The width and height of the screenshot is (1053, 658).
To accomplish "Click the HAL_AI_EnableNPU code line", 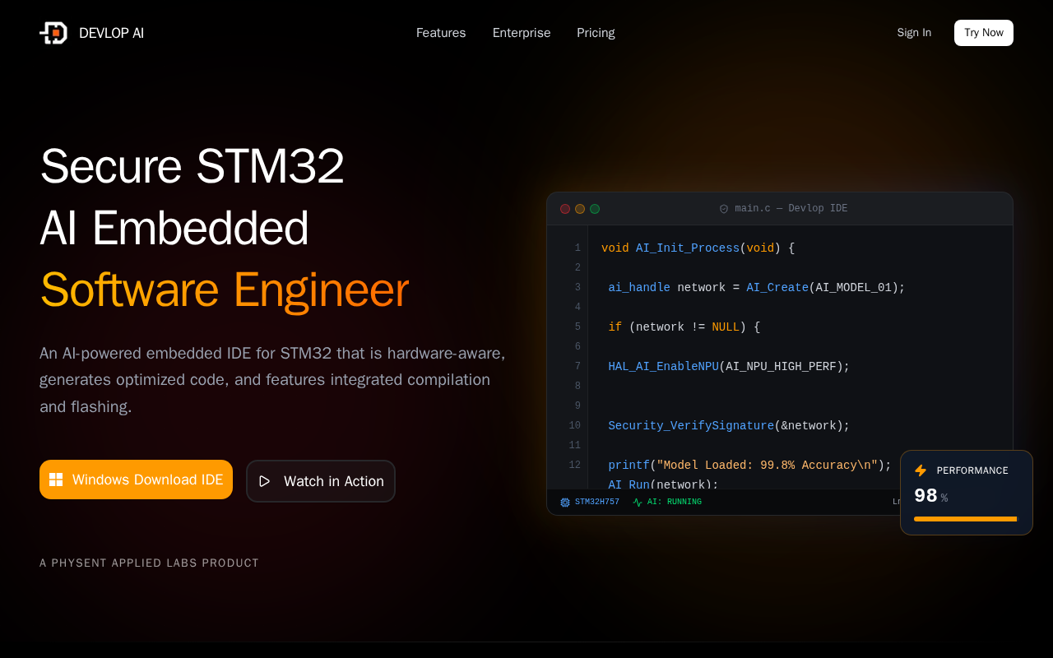I will [729, 367].
